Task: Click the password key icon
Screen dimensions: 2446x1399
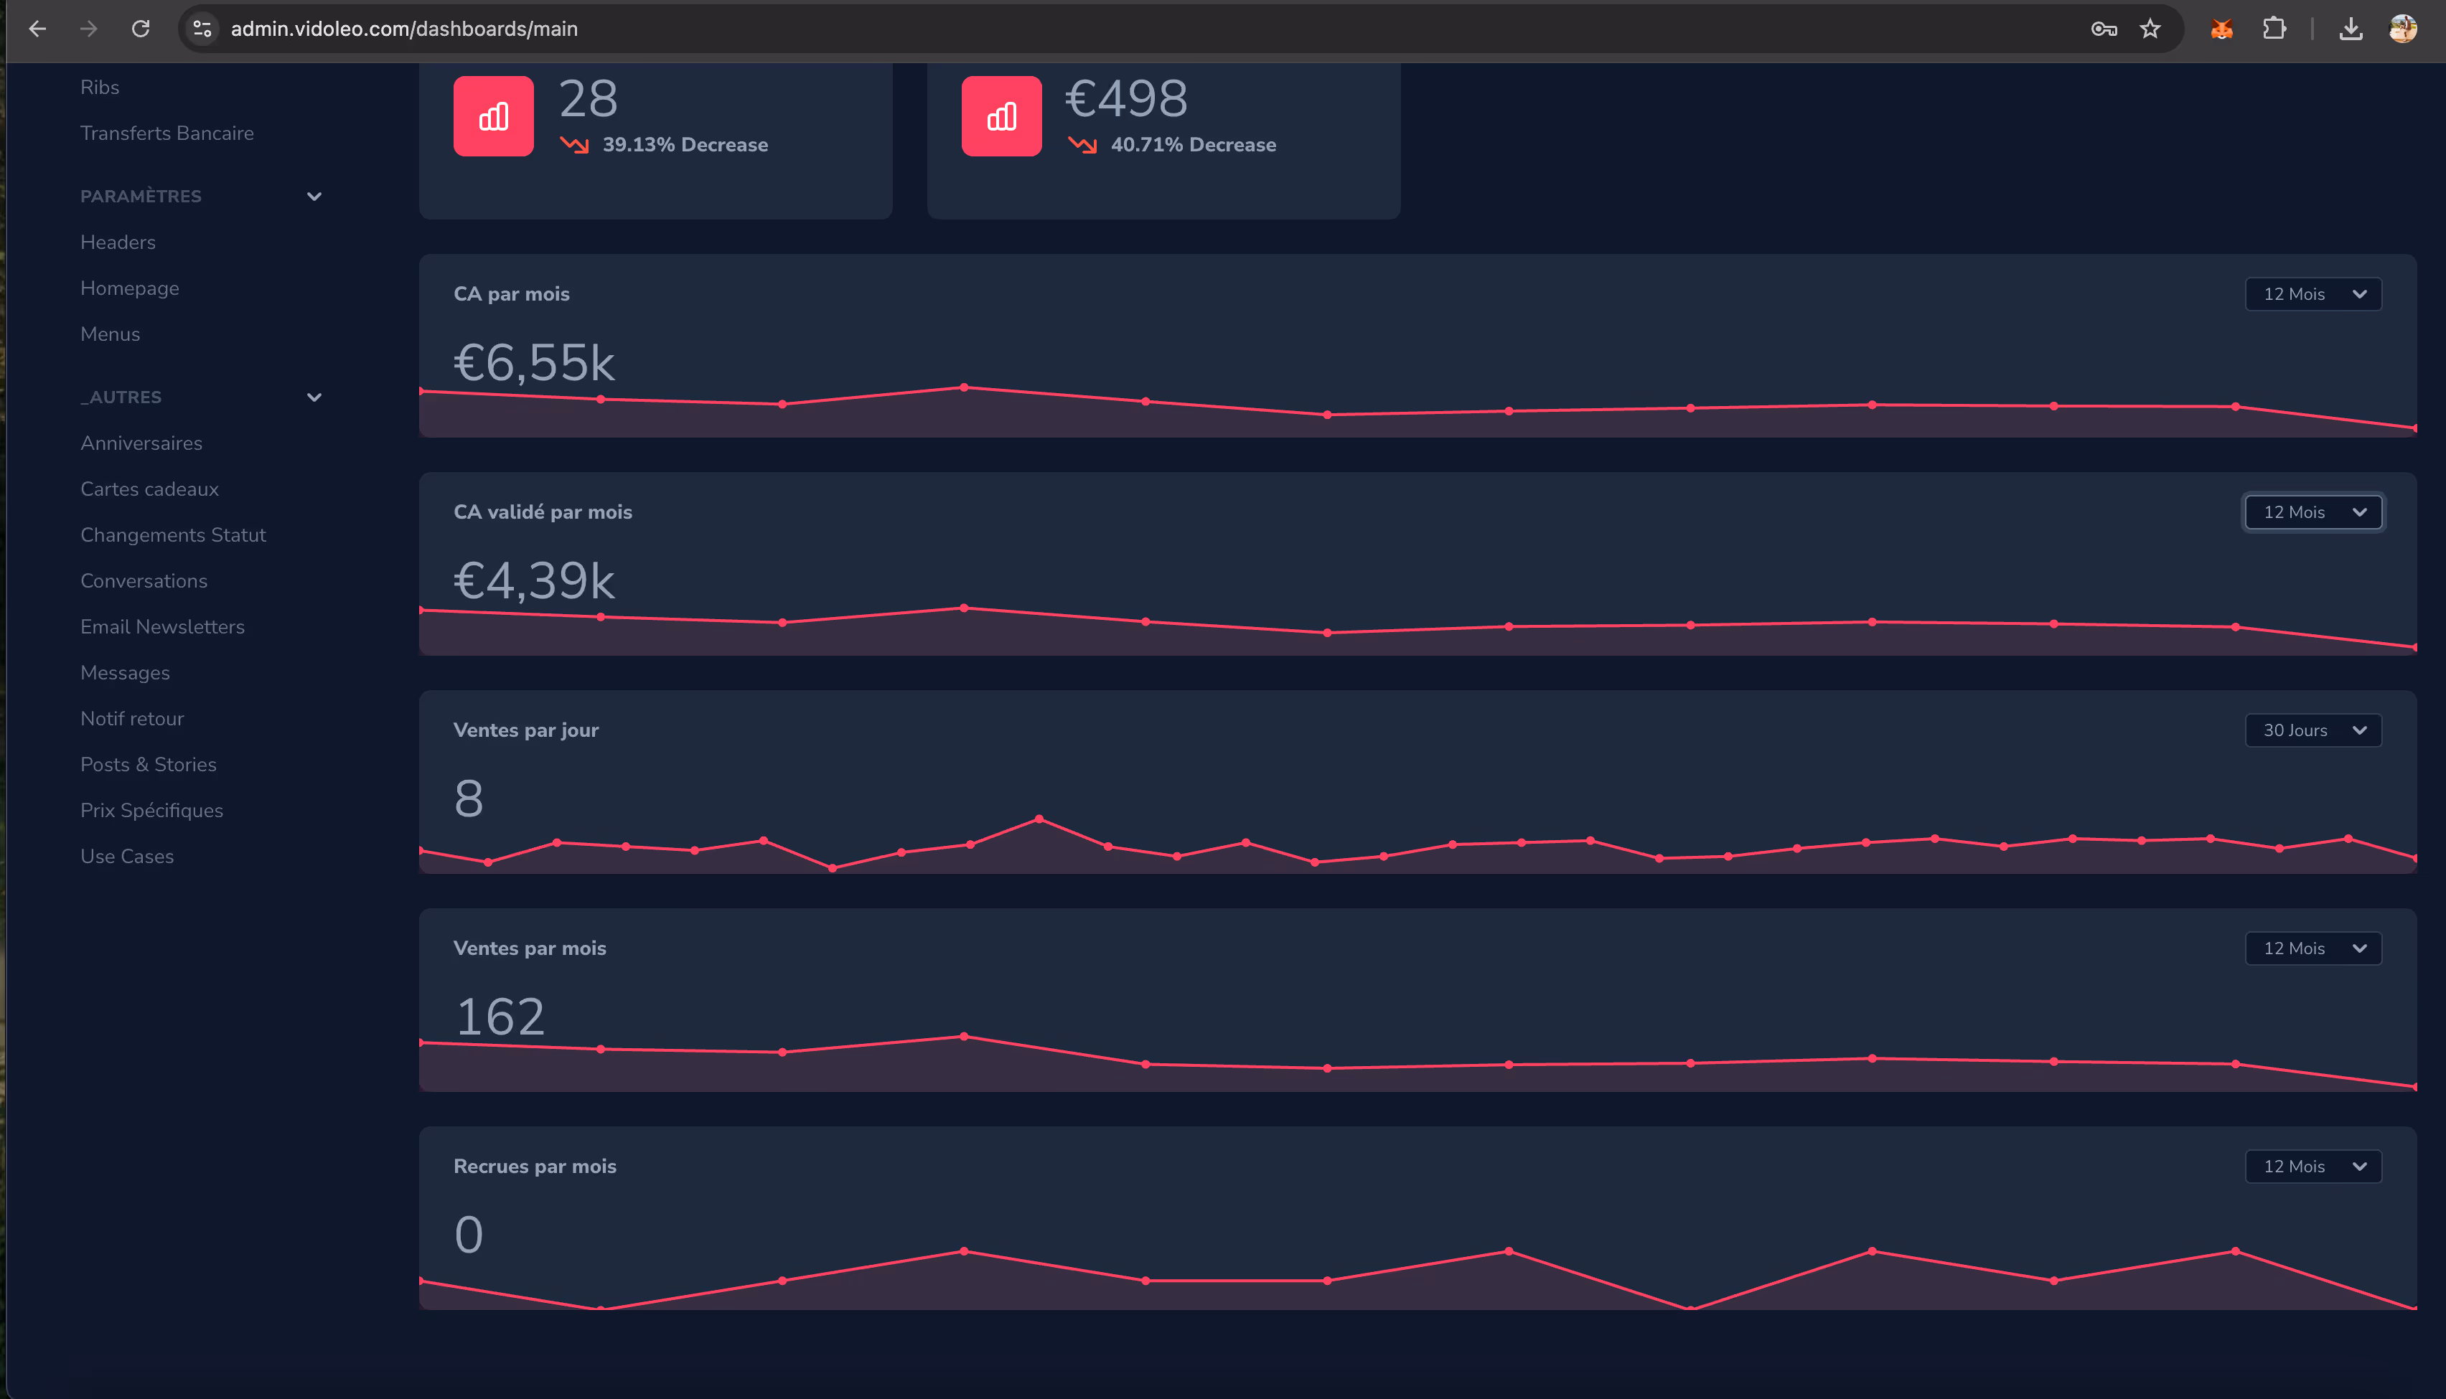Action: tap(2104, 29)
